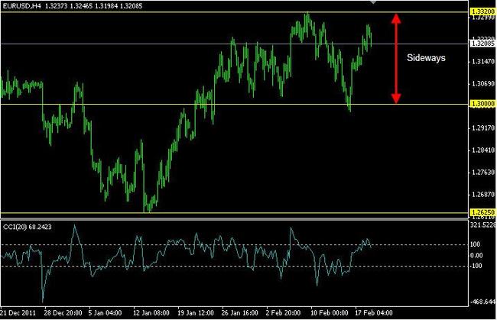Click the "17 Feb 04:00" time axis label

(375, 313)
